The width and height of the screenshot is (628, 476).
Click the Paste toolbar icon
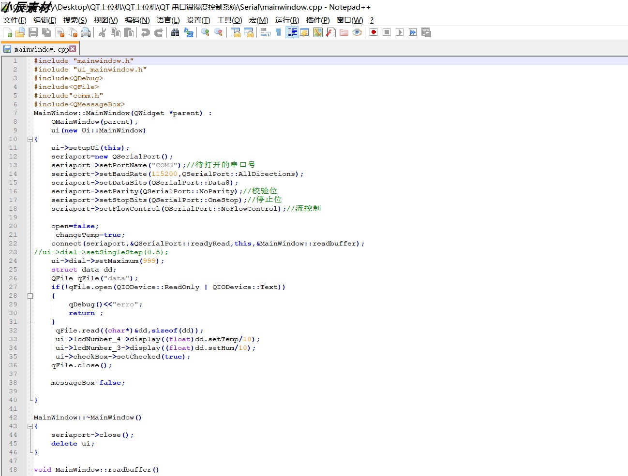coord(129,32)
